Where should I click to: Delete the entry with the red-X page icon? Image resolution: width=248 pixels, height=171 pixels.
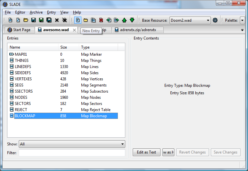(x=101, y=20)
